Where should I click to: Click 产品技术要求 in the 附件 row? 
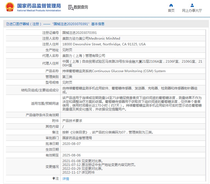point(72,121)
